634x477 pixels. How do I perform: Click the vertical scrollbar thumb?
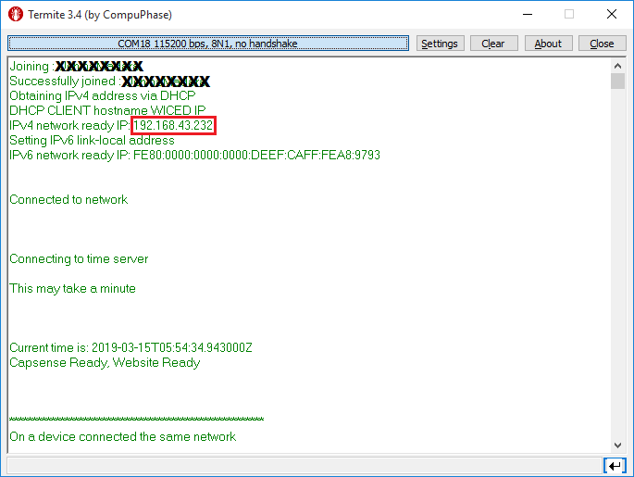pos(617,81)
